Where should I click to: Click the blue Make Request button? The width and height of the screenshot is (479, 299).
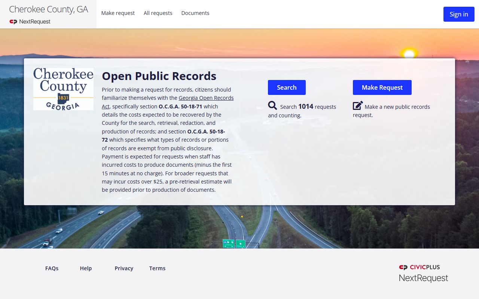[x=382, y=87]
